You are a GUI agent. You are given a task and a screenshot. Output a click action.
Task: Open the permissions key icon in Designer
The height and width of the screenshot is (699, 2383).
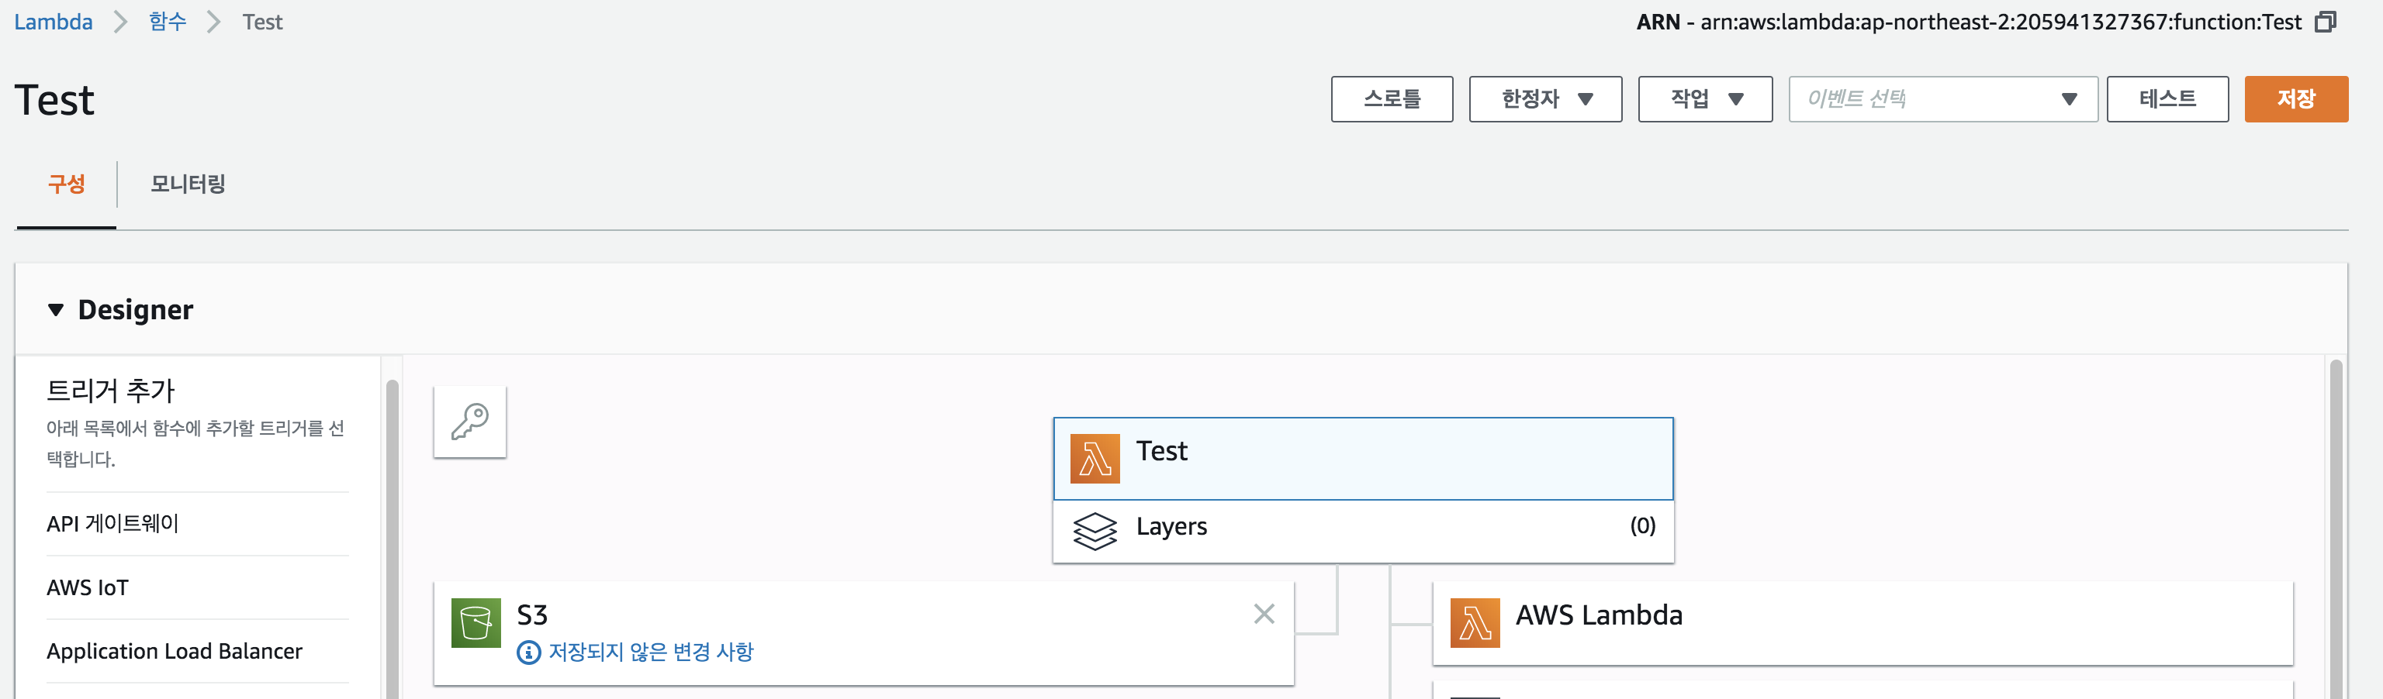click(470, 422)
